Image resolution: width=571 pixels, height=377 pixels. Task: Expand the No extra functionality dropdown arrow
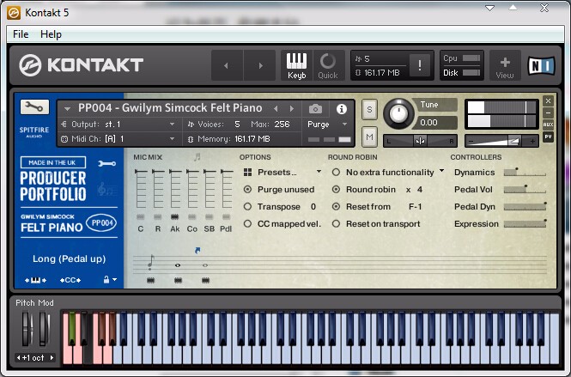point(441,171)
